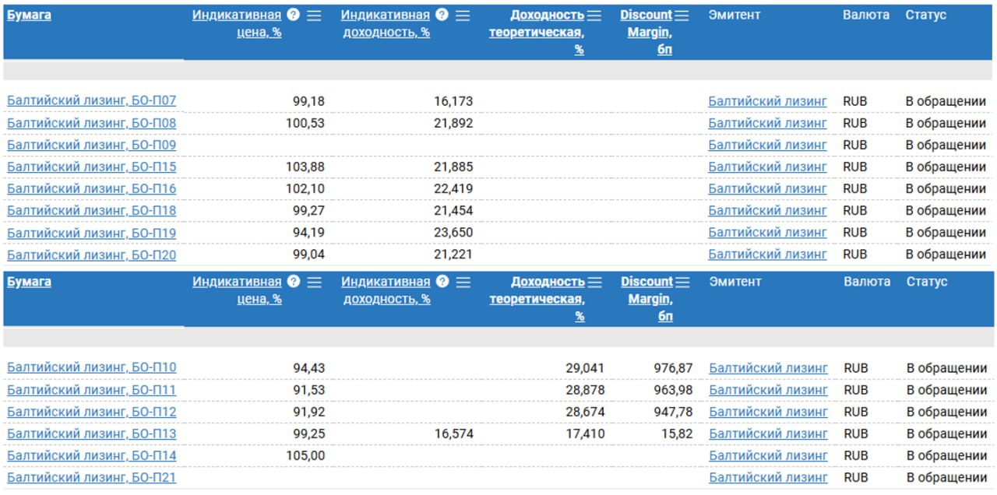997x495 pixels.
Task: Open the Балтийский лизинг, БО-П21 bond link
Action: pos(91,477)
